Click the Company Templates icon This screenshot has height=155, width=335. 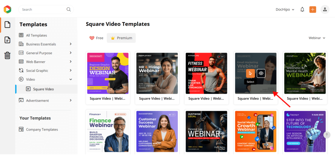[x=21, y=129]
